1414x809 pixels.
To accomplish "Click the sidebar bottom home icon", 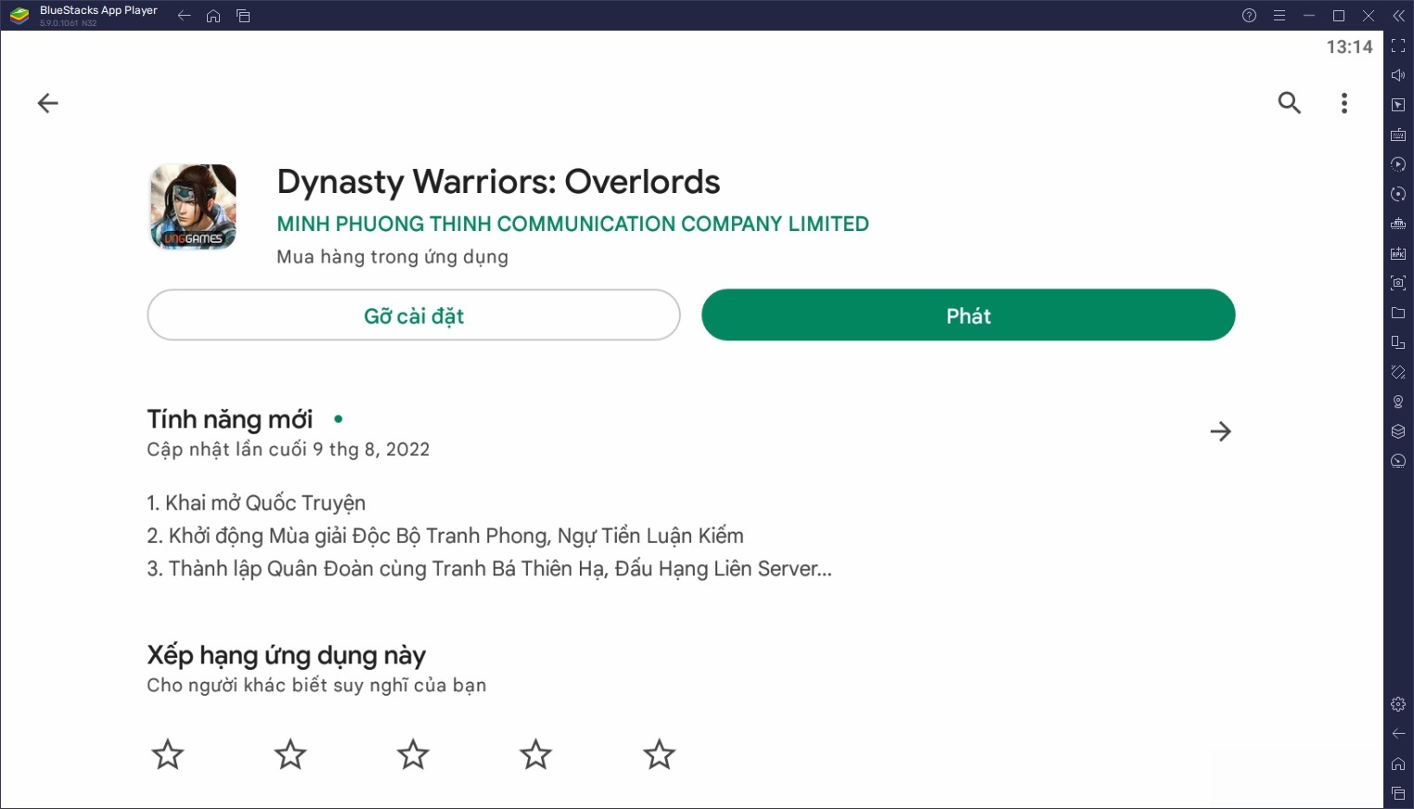I will [1398, 764].
